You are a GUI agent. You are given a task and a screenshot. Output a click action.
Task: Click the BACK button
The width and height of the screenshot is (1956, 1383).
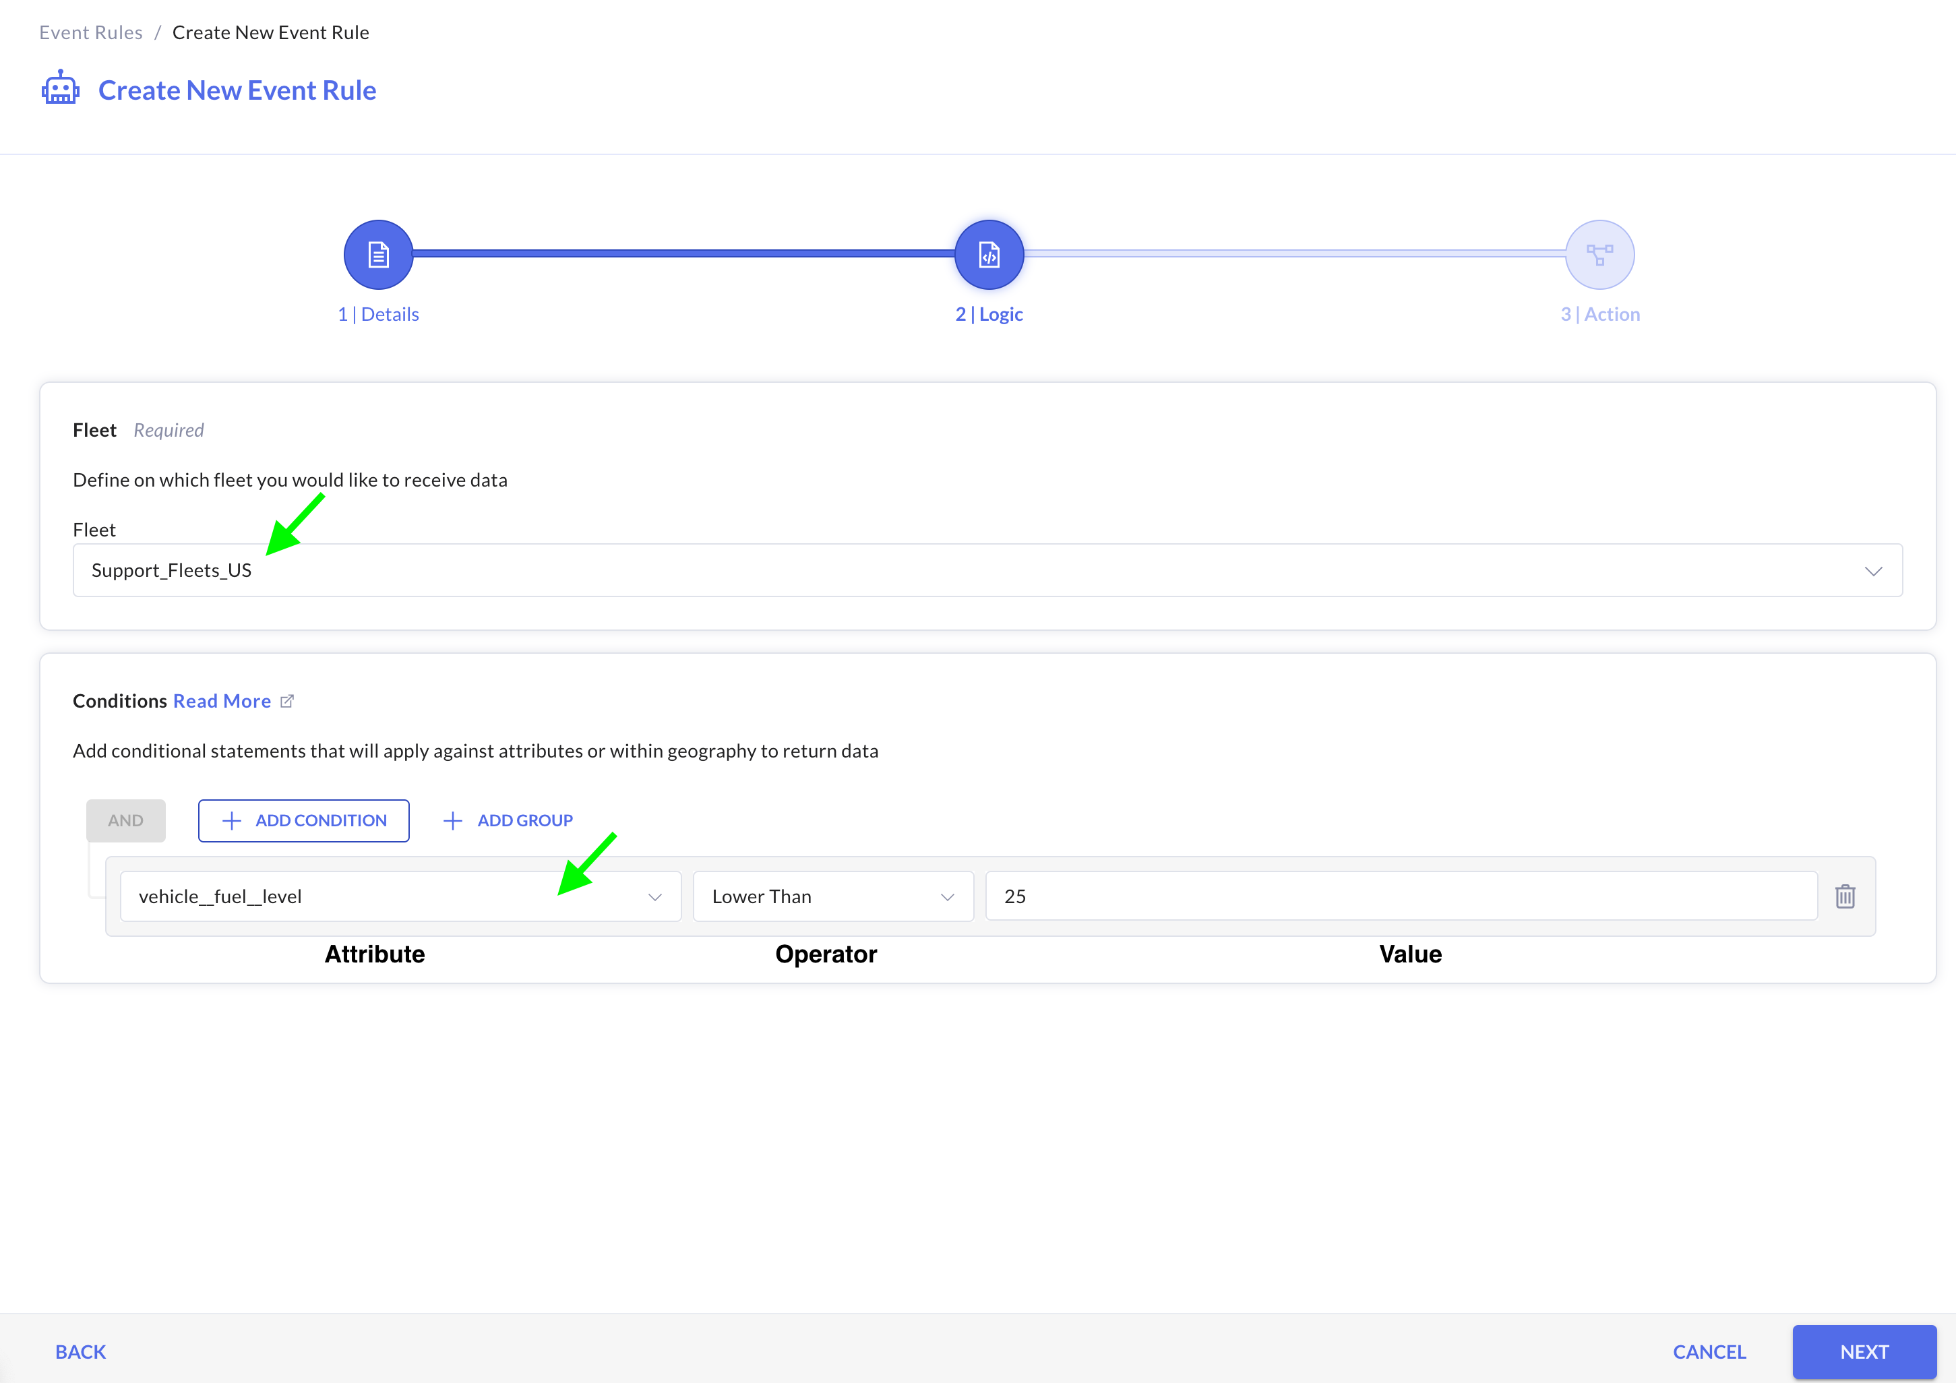point(80,1351)
